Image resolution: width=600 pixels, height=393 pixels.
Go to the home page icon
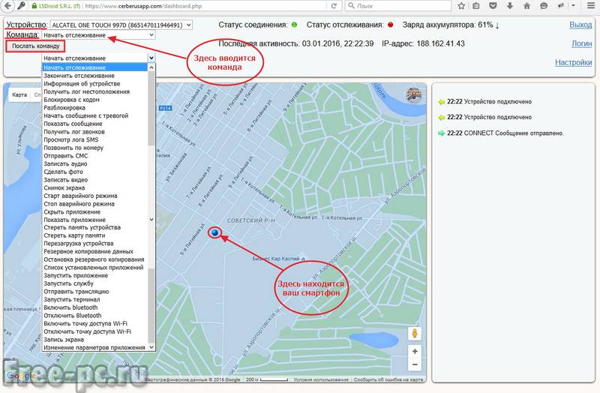(527, 6)
